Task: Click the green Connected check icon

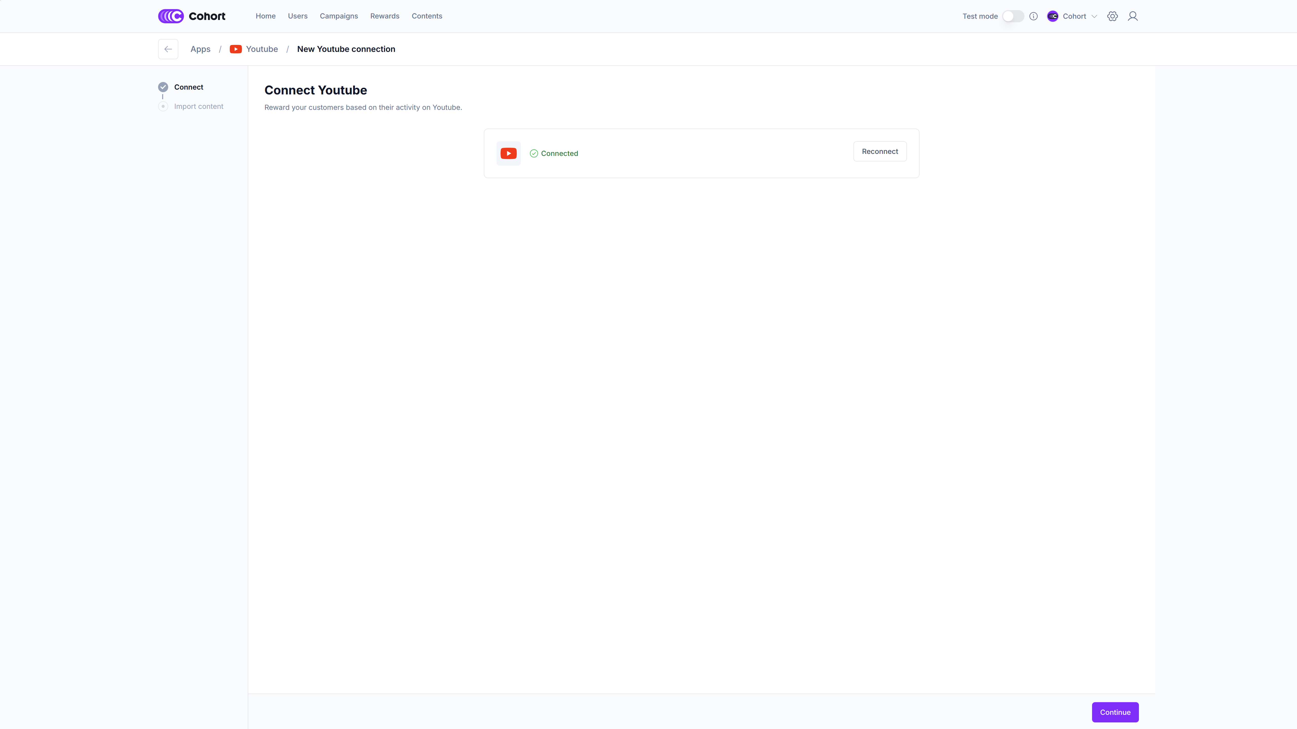Action: (x=534, y=153)
